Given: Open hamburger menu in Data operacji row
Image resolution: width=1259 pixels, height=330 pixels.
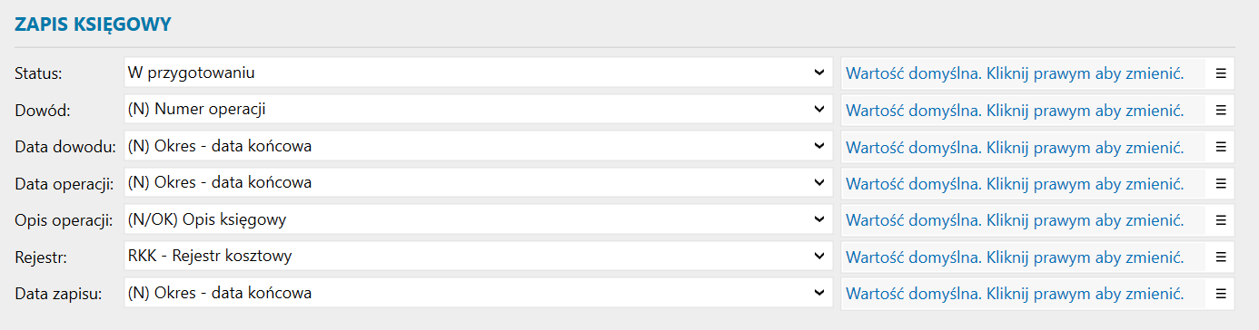Looking at the screenshot, I should coord(1220,183).
